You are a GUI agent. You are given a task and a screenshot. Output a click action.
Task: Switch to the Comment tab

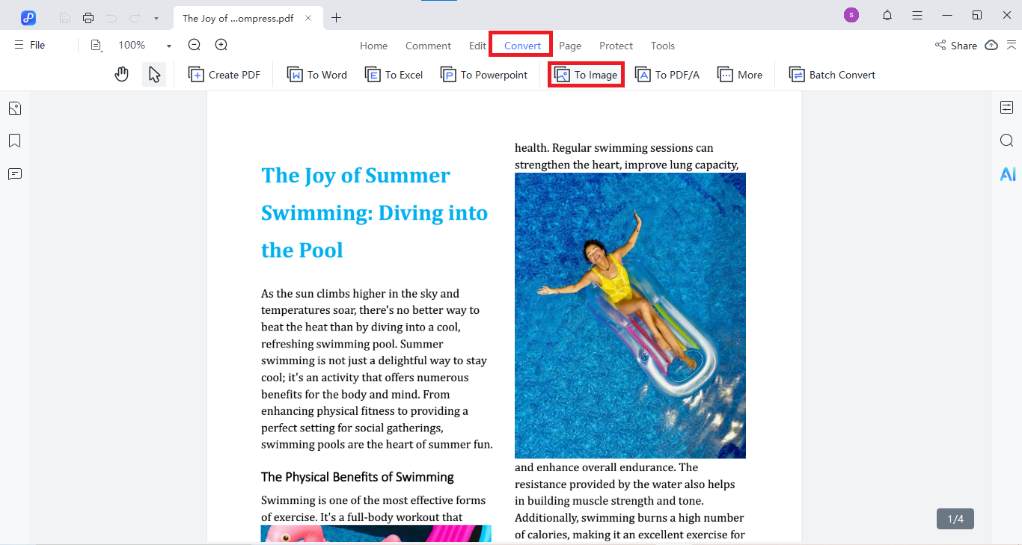[428, 46]
